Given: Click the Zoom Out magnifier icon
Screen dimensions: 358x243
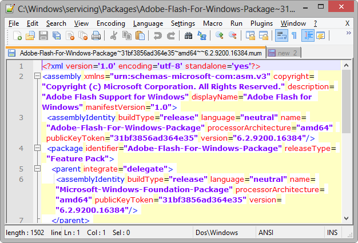Looking at the screenshot, I should [x=232, y=36].
